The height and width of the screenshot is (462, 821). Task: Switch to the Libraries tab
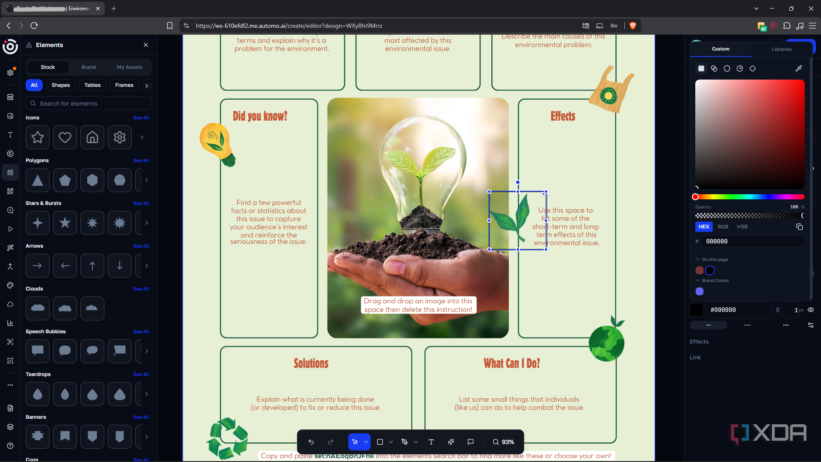click(x=782, y=49)
